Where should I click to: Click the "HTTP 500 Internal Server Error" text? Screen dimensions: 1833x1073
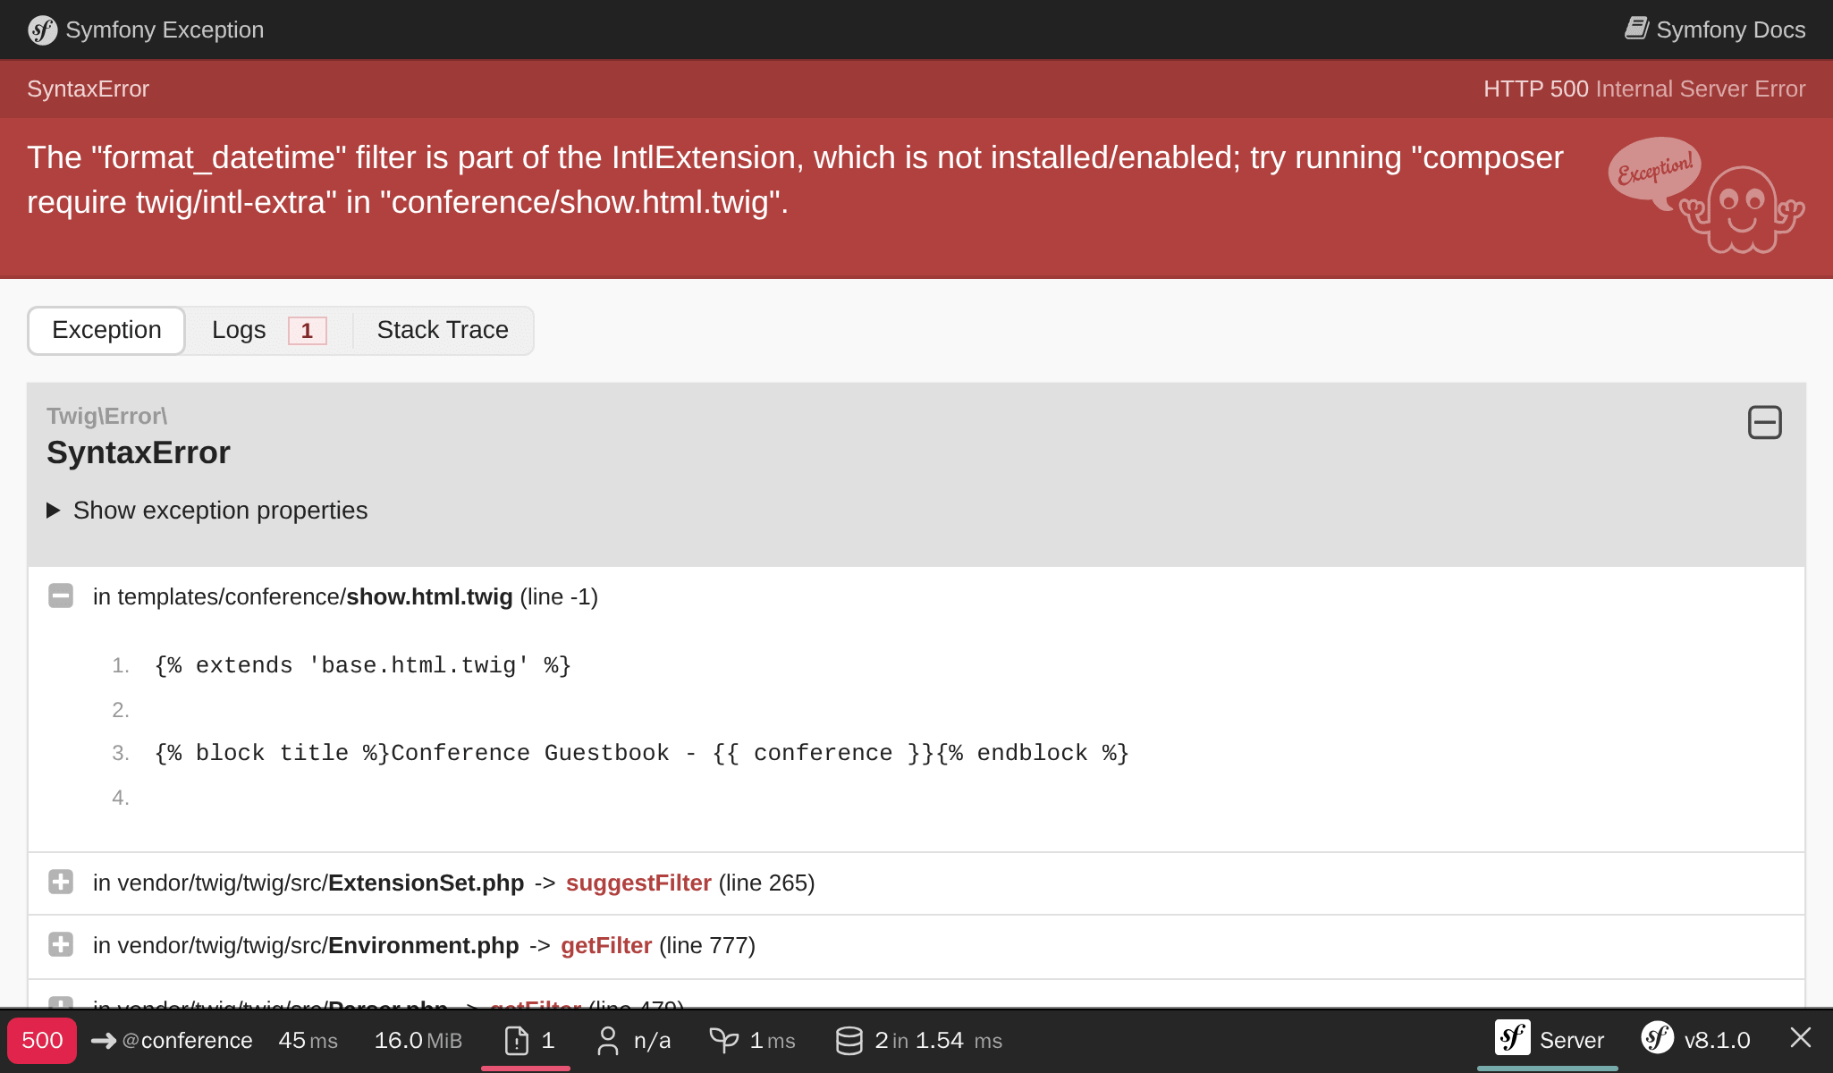pyautogui.click(x=1644, y=89)
